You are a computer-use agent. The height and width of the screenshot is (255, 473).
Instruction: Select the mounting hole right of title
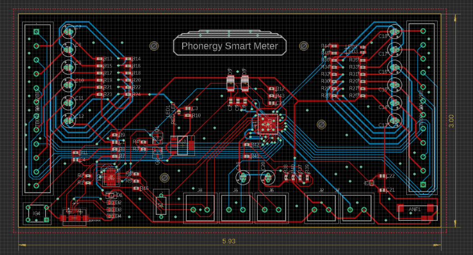tap(303, 46)
